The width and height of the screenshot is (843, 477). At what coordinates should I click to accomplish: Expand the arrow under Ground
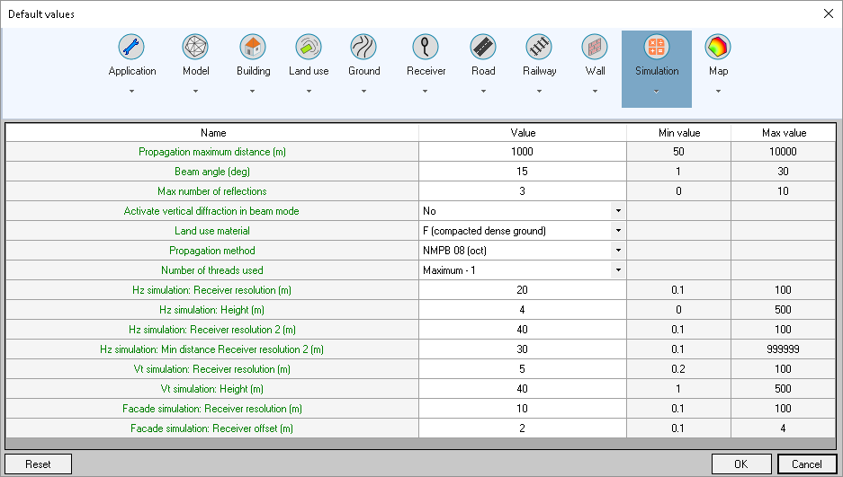[363, 92]
